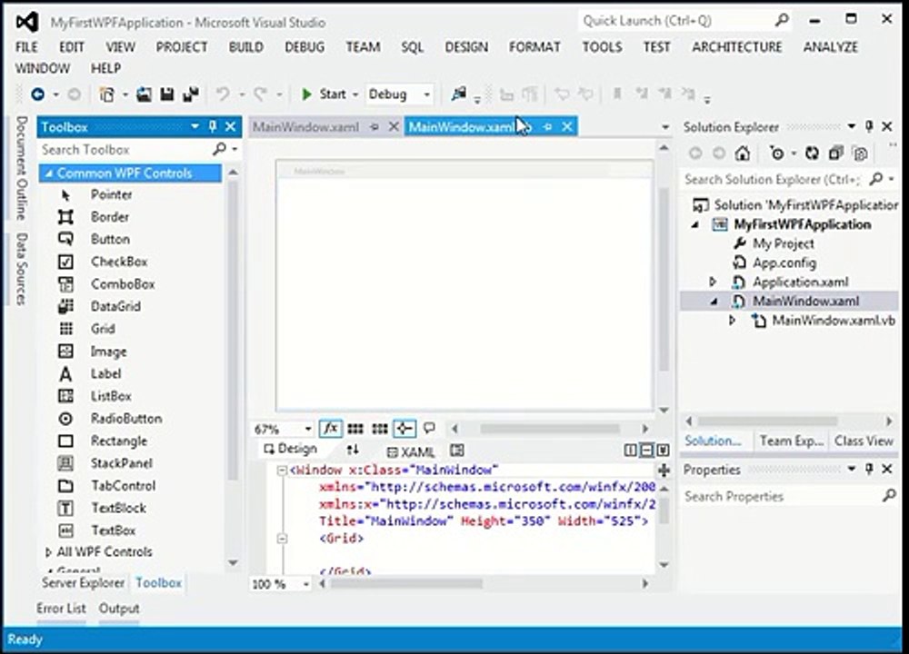This screenshot has height=654, width=909.
Task: Click Properties search magnifier icon
Action: [x=889, y=496]
